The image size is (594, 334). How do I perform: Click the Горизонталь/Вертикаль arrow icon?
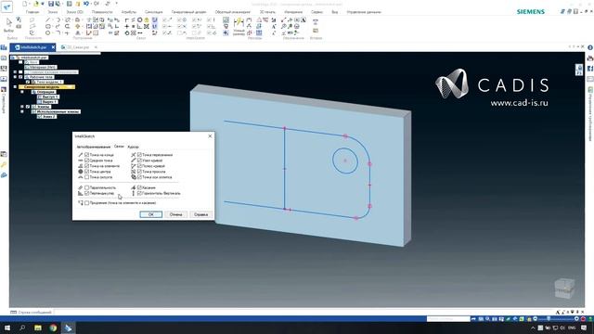[134, 193]
